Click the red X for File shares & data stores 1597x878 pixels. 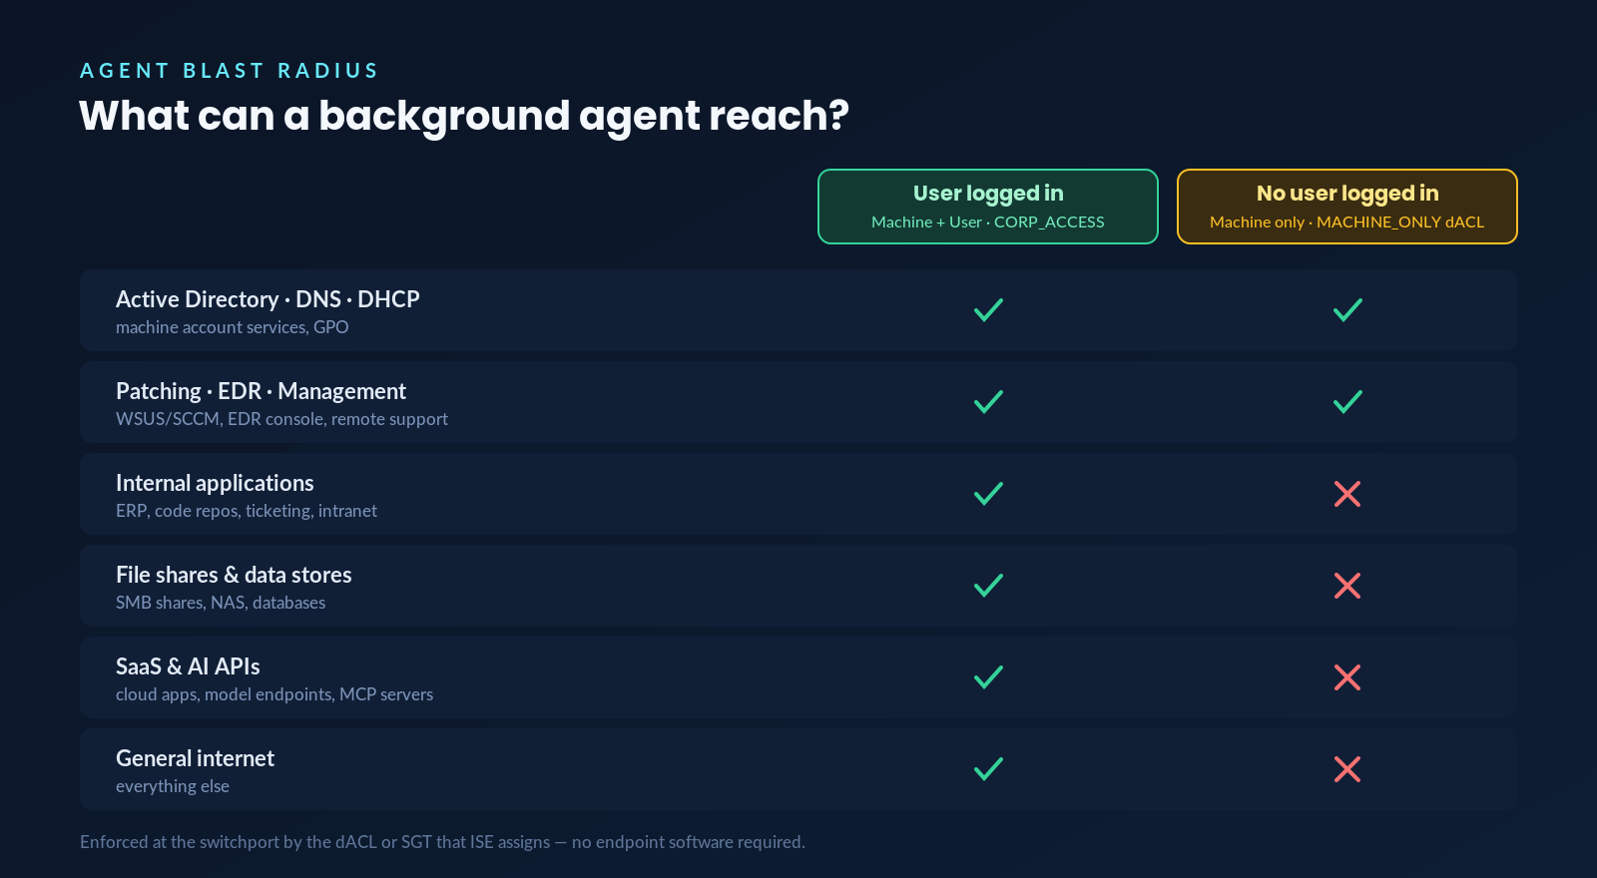1347,586
